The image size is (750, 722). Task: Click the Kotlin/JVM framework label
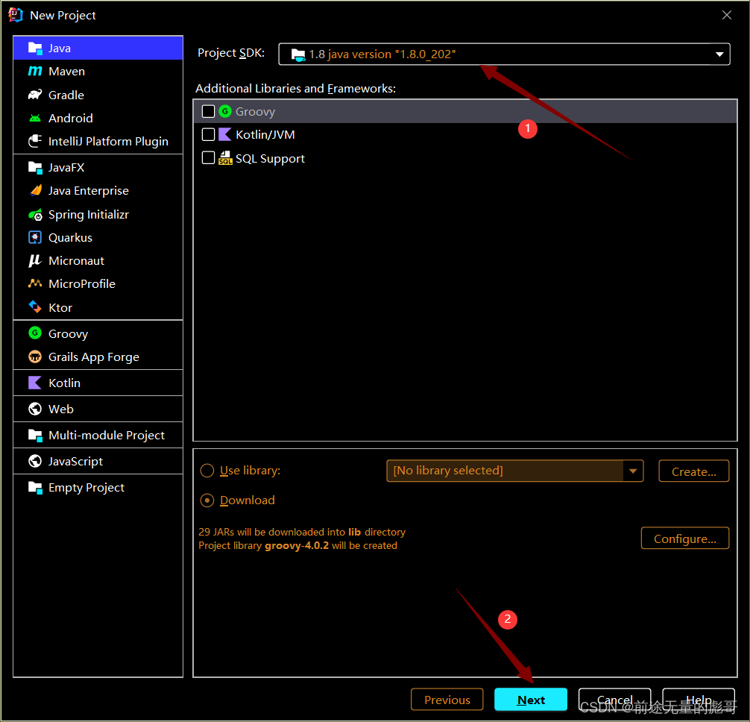[x=265, y=134]
